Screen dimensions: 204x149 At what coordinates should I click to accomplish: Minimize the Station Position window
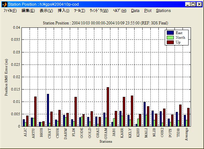click(188, 4)
